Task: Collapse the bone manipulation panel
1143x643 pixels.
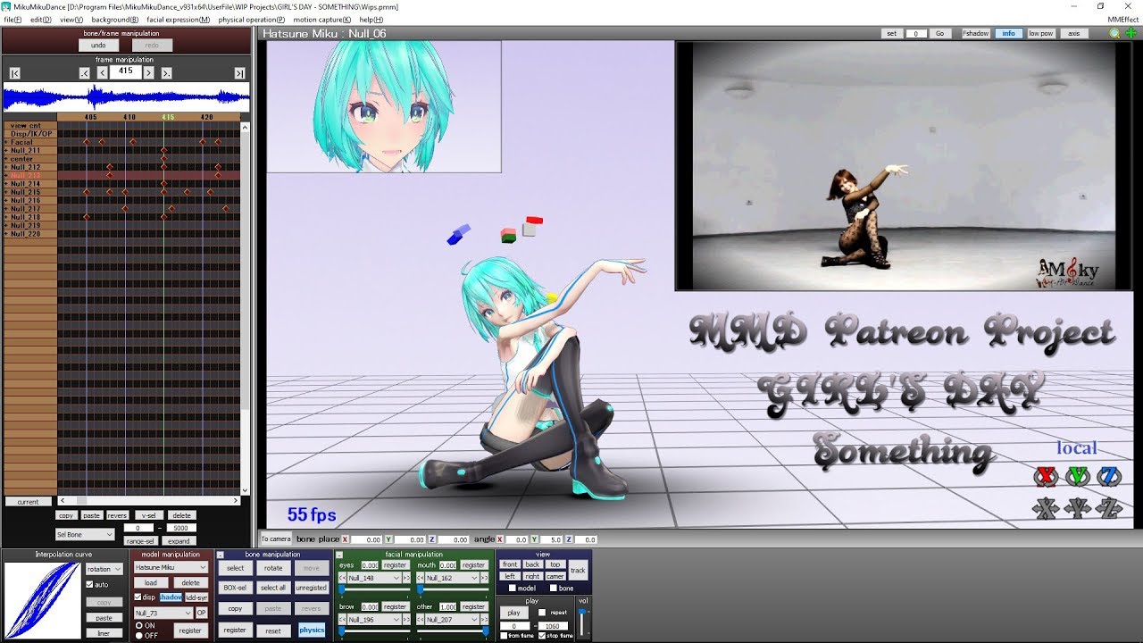Action: point(221,555)
